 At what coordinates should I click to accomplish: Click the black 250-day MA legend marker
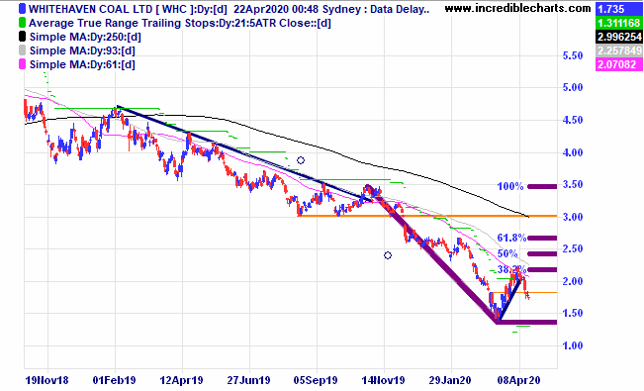point(22,37)
